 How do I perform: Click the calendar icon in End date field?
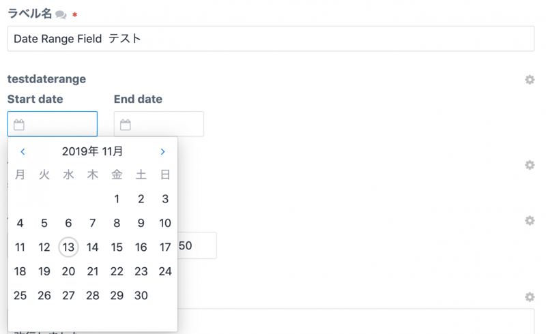point(126,125)
